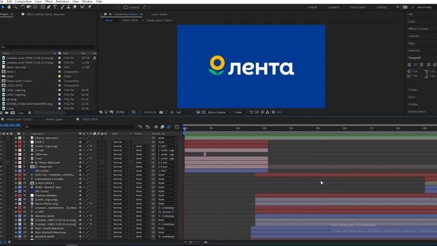Open the Tracker panel

coord(412,90)
